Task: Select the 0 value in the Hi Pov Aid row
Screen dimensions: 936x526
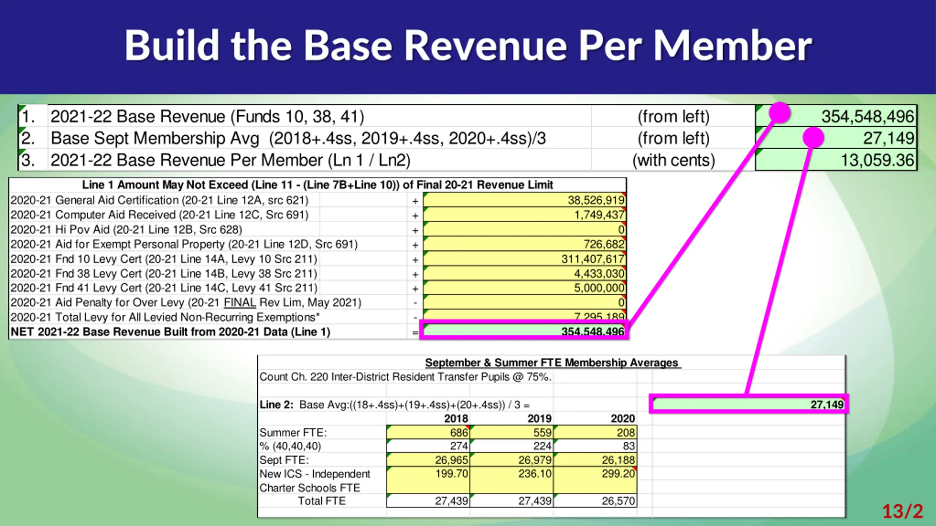Action: [x=621, y=229]
